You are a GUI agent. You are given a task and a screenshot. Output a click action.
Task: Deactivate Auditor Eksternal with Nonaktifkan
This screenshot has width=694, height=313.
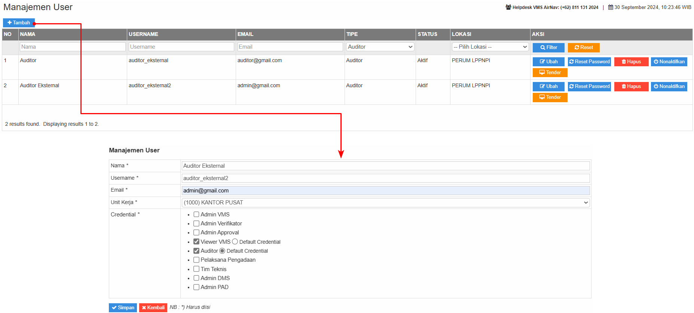pyautogui.click(x=669, y=86)
